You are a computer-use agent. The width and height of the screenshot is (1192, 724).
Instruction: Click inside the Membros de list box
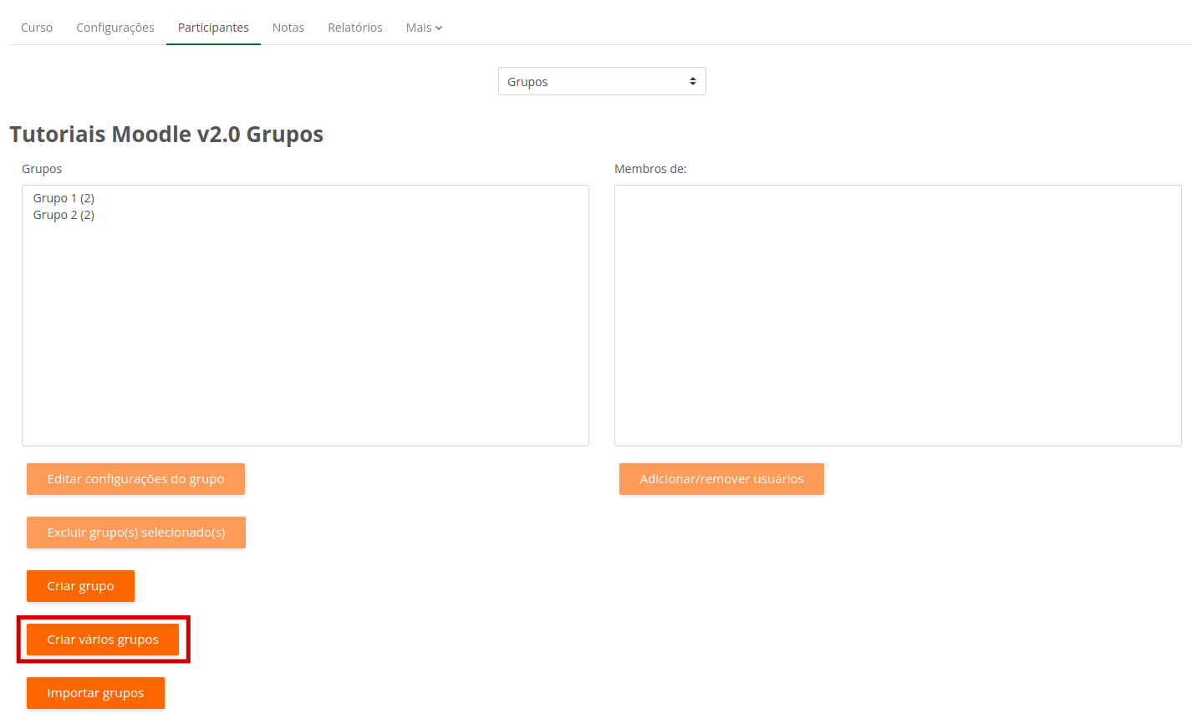point(898,315)
